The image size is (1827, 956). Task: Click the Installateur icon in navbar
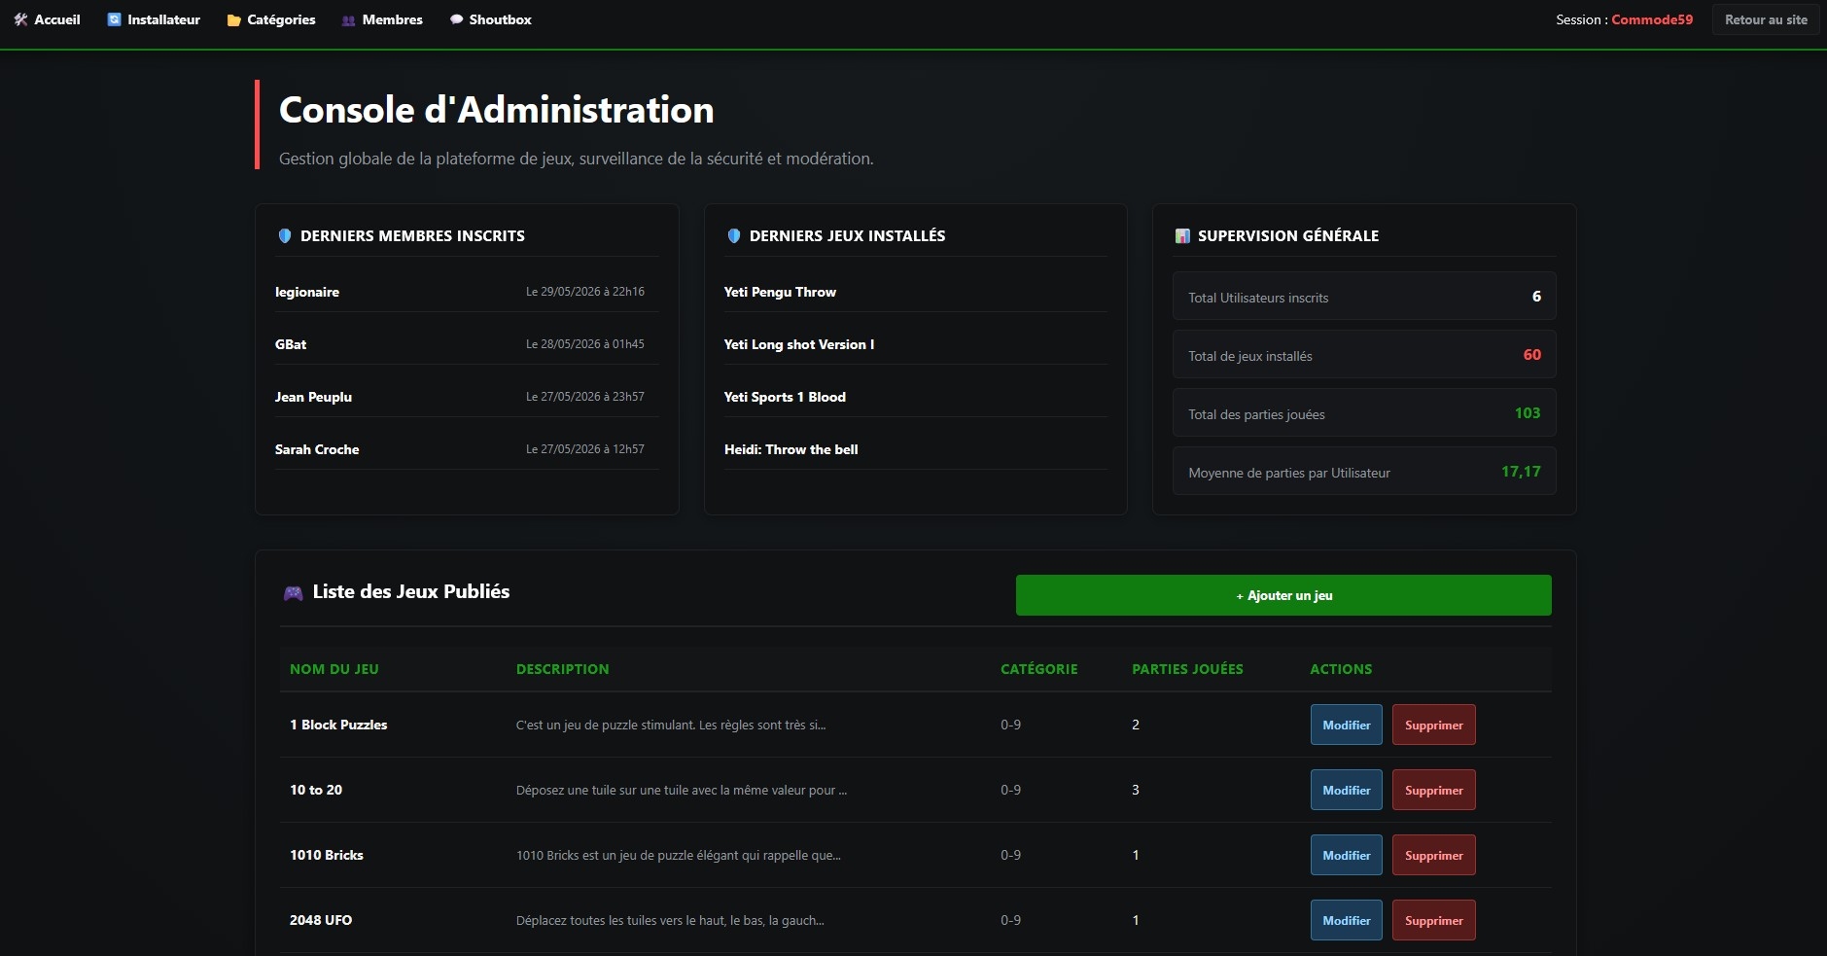point(114,19)
